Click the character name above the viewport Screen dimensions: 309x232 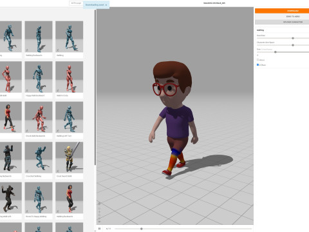pos(214,3)
